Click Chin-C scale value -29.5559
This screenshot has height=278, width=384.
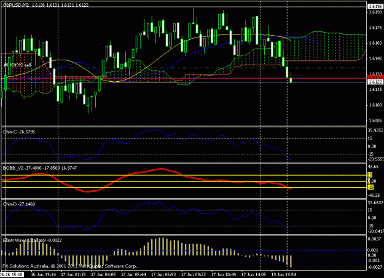click(375, 159)
